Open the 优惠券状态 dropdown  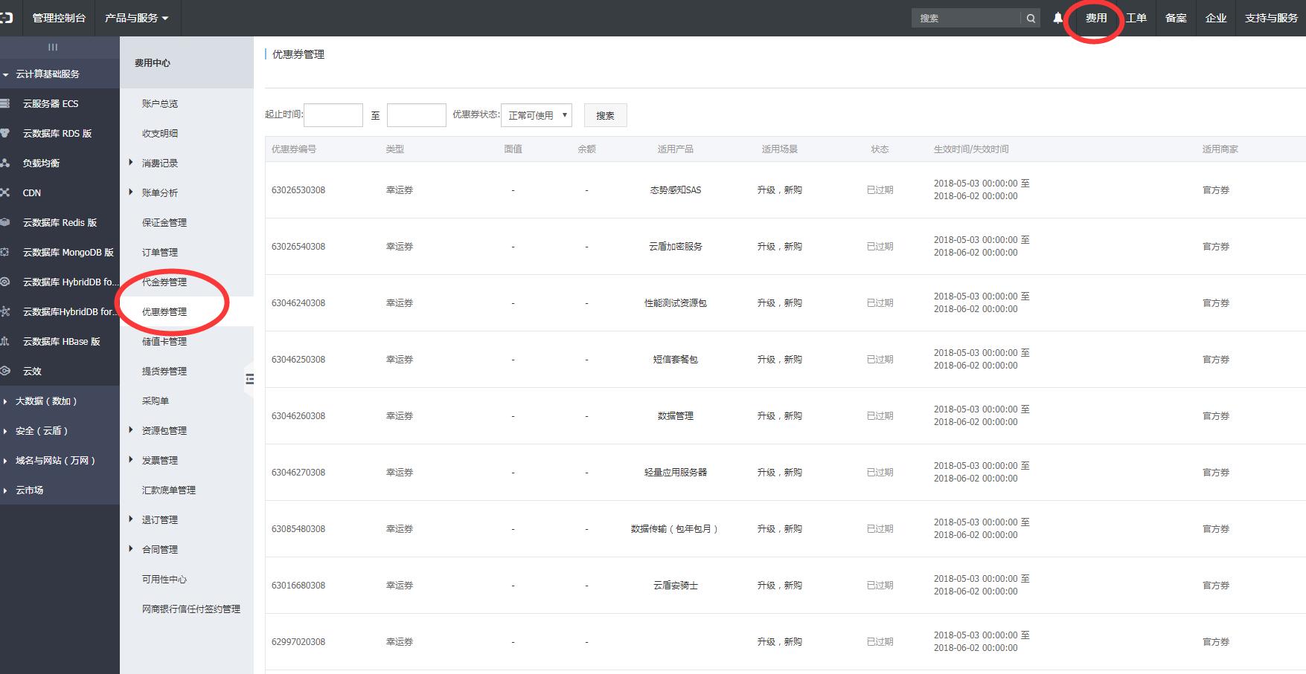point(537,115)
